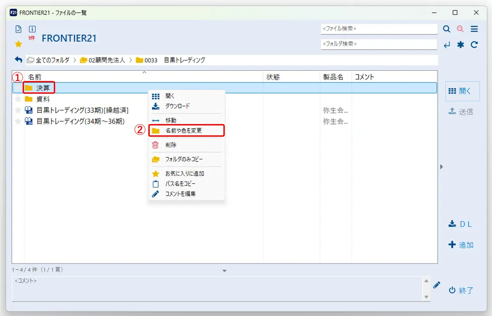Choose 削除 in the context menu
Screen dimensions: 492x316
(187, 145)
